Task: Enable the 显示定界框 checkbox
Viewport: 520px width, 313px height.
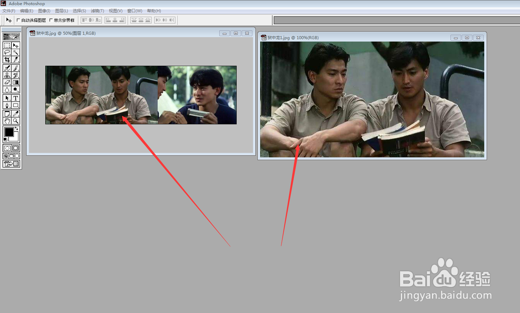Action: pos(51,20)
